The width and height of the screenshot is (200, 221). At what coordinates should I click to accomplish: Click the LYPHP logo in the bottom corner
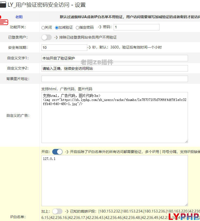pos(183,216)
